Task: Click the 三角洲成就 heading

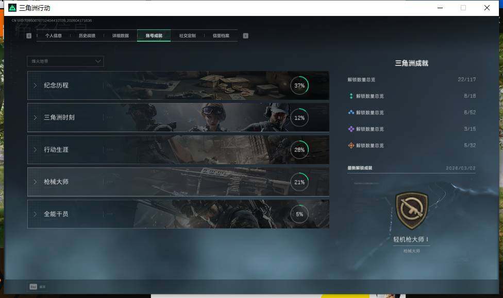Action: [x=412, y=63]
